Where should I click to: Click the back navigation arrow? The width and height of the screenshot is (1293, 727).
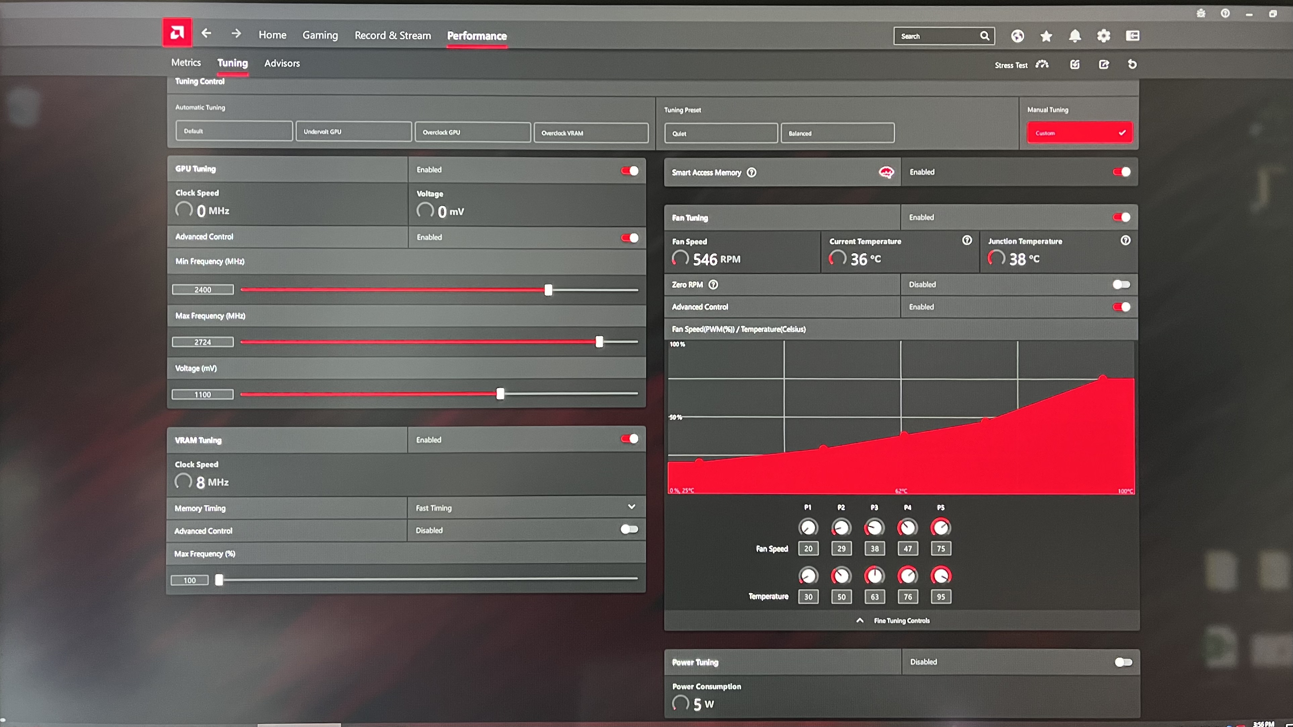[x=206, y=33]
